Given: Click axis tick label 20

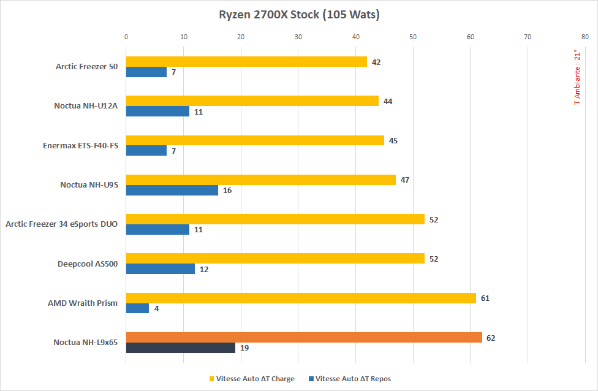Looking at the screenshot, I should click(241, 37).
